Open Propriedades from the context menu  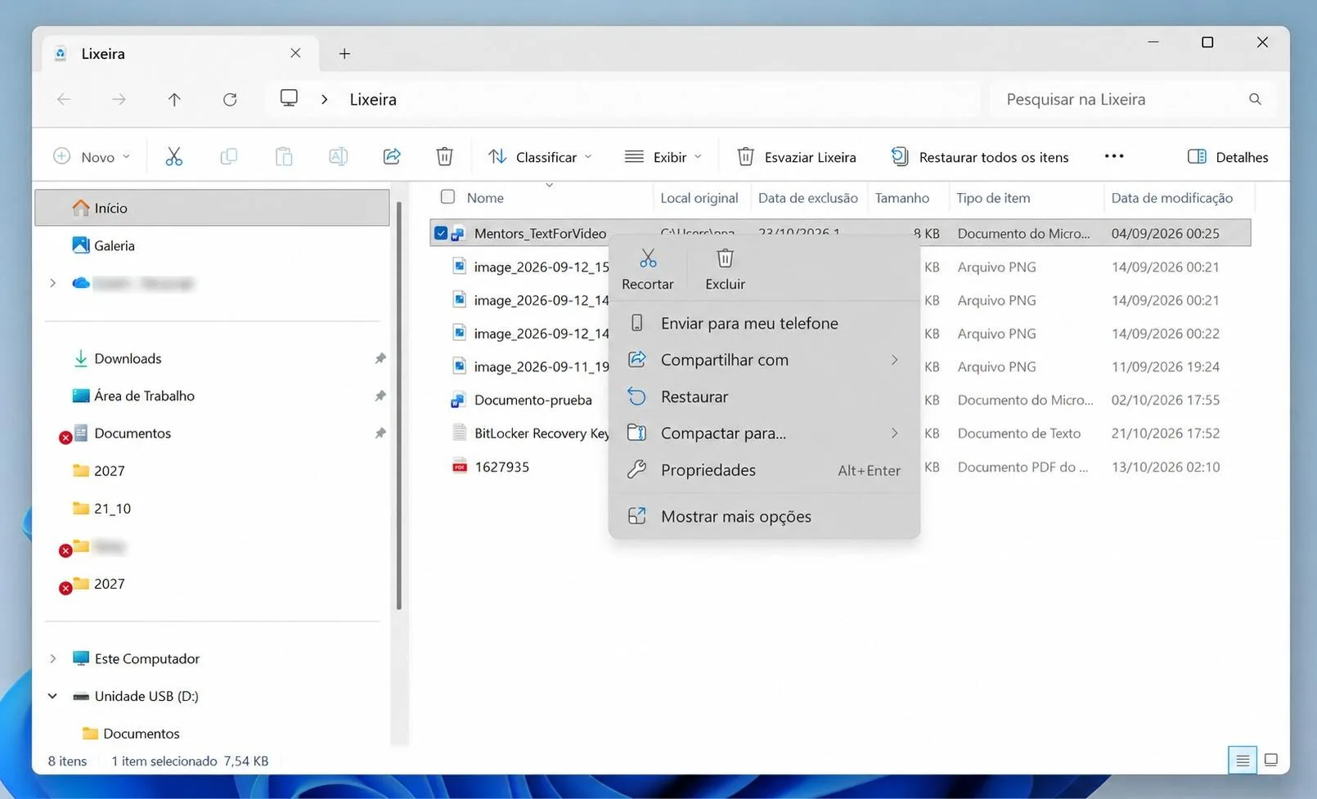tap(764, 470)
